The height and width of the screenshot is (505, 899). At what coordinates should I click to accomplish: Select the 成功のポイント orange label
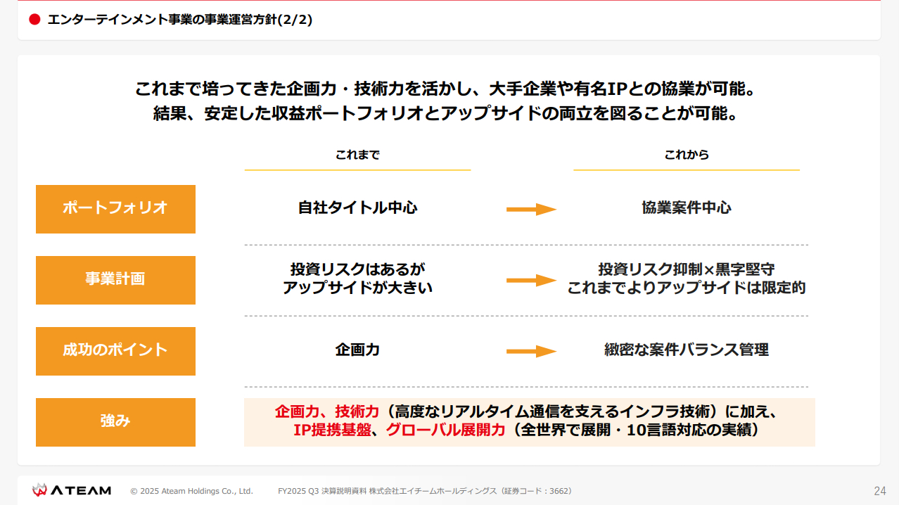click(x=115, y=351)
